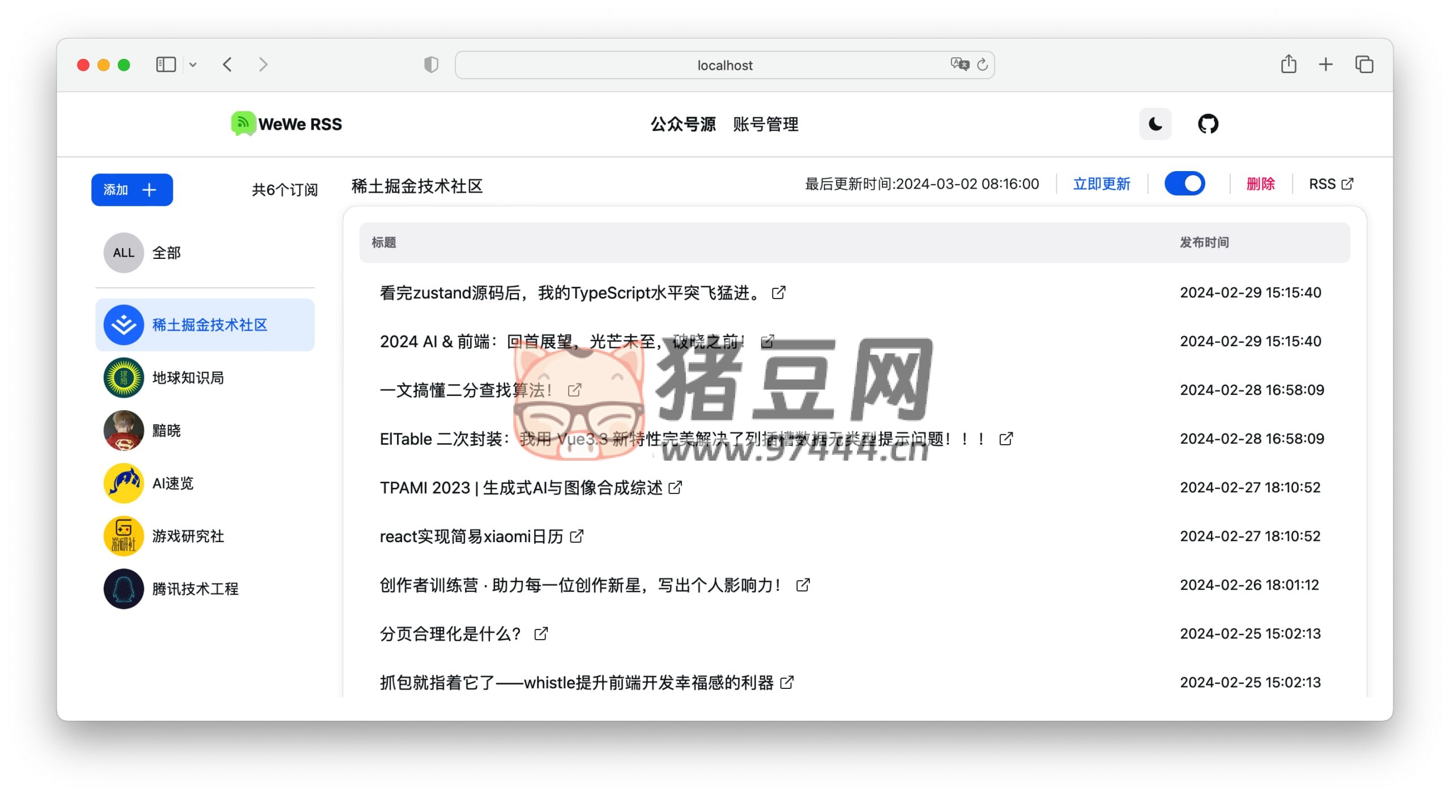Reload the page using refresh icon

coord(983,65)
